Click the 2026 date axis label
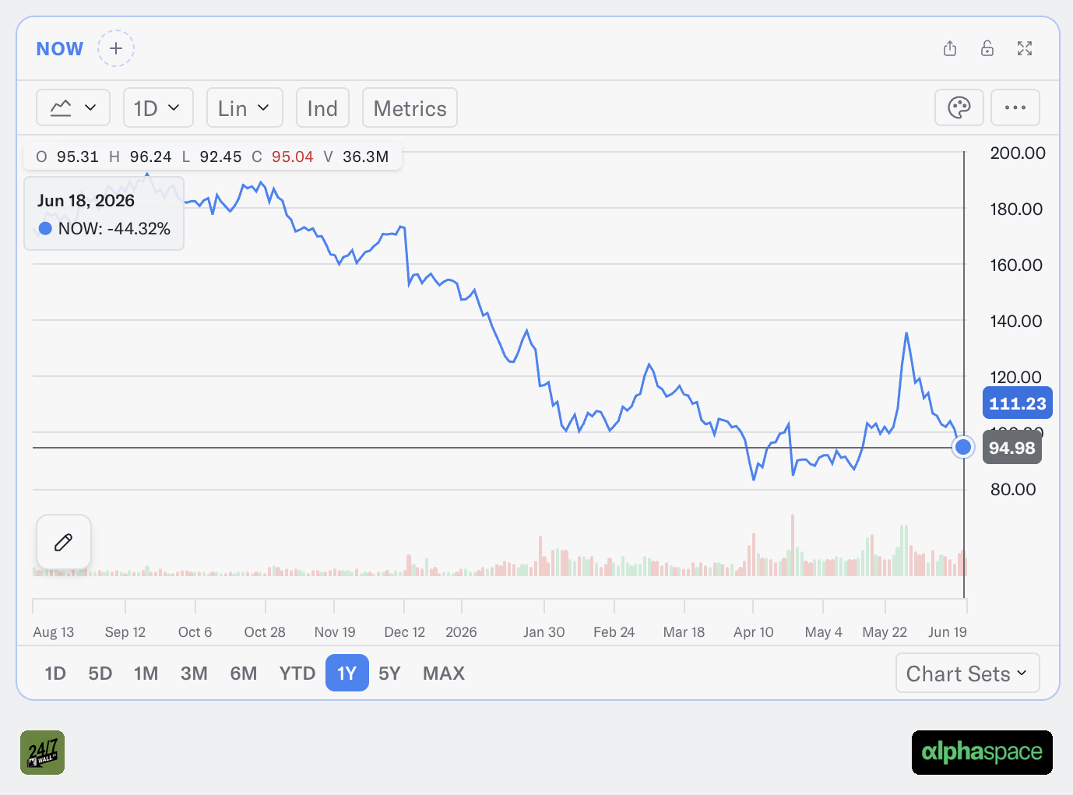 461,632
